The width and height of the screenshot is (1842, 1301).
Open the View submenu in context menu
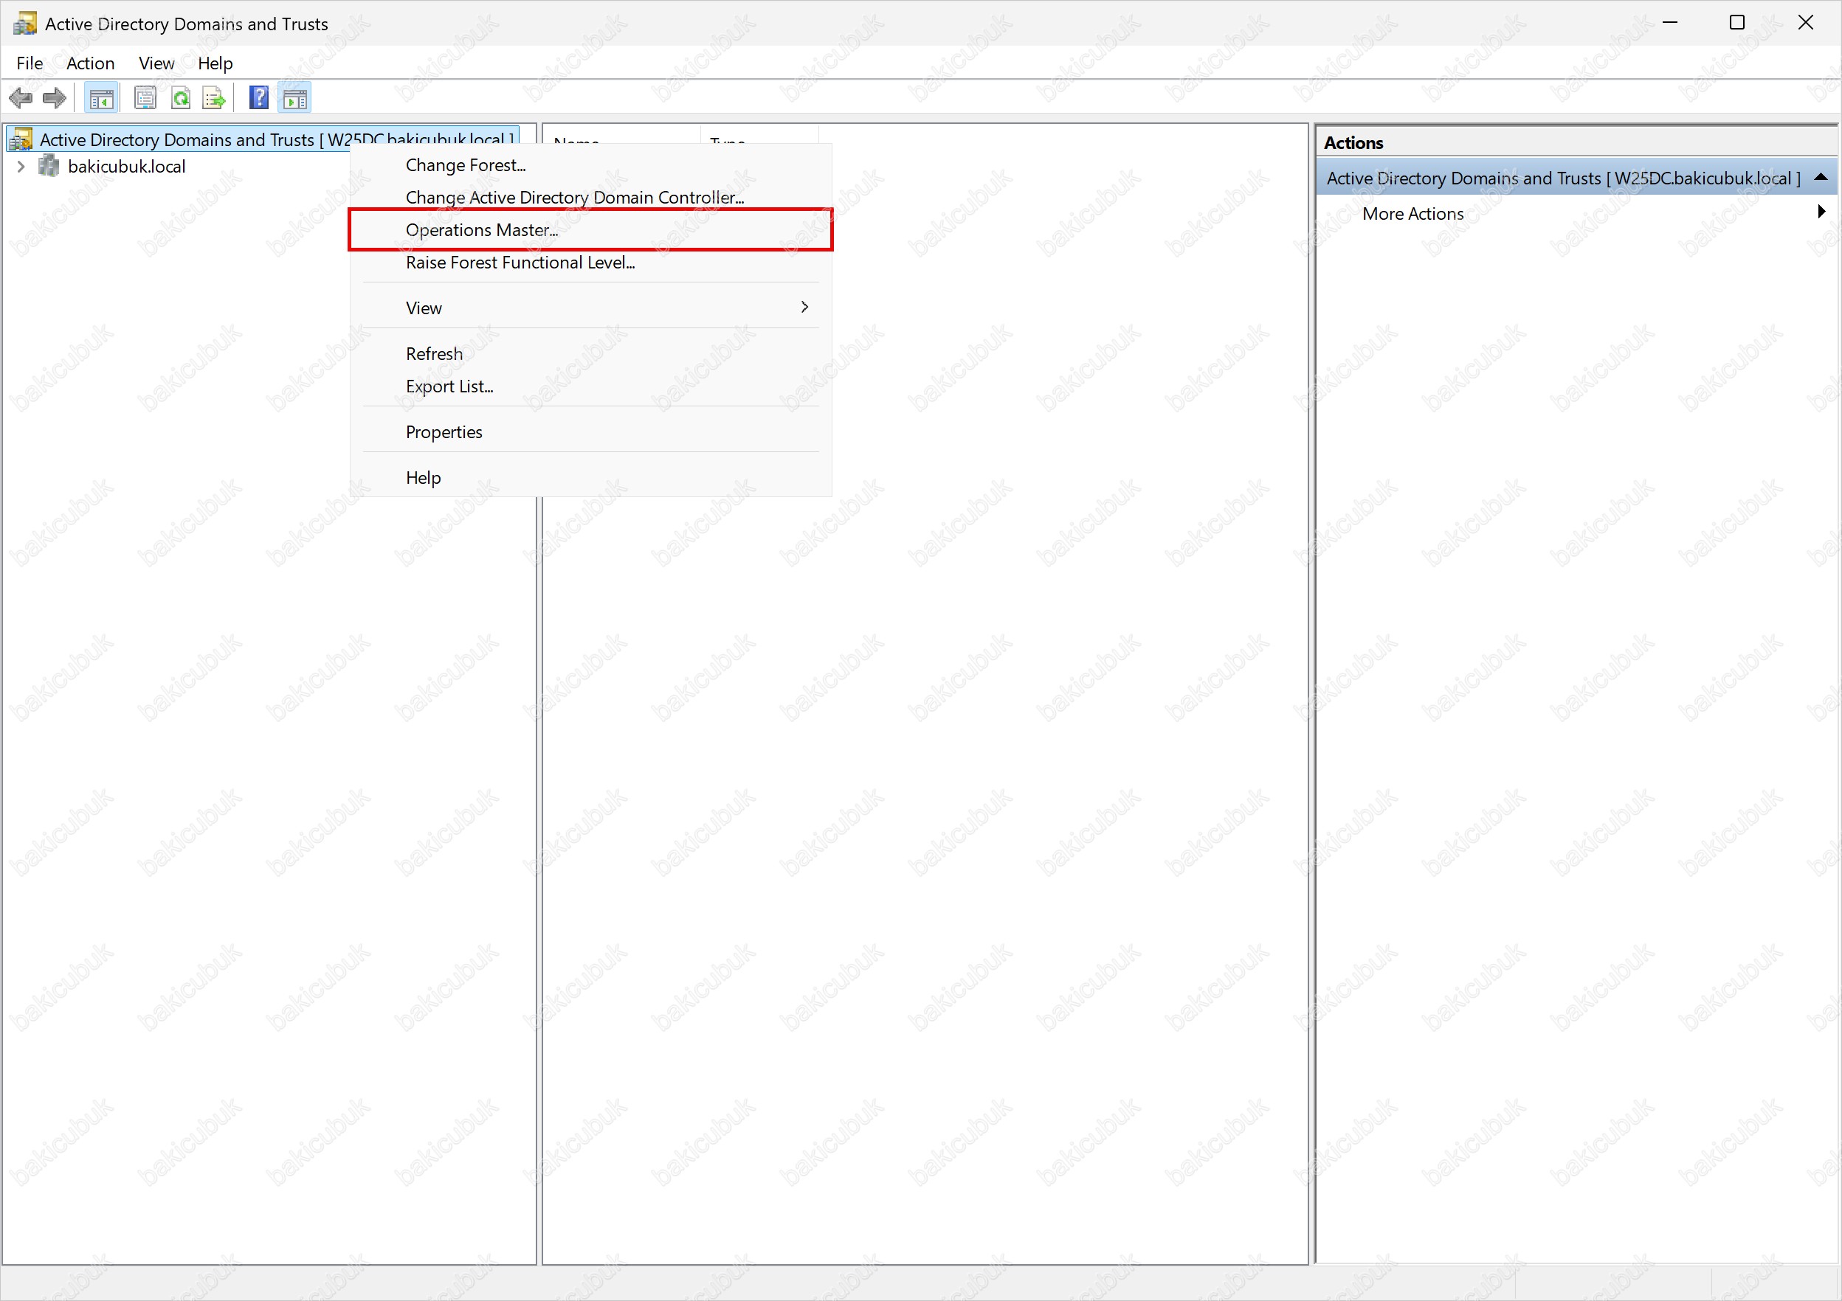pos(590,308)
